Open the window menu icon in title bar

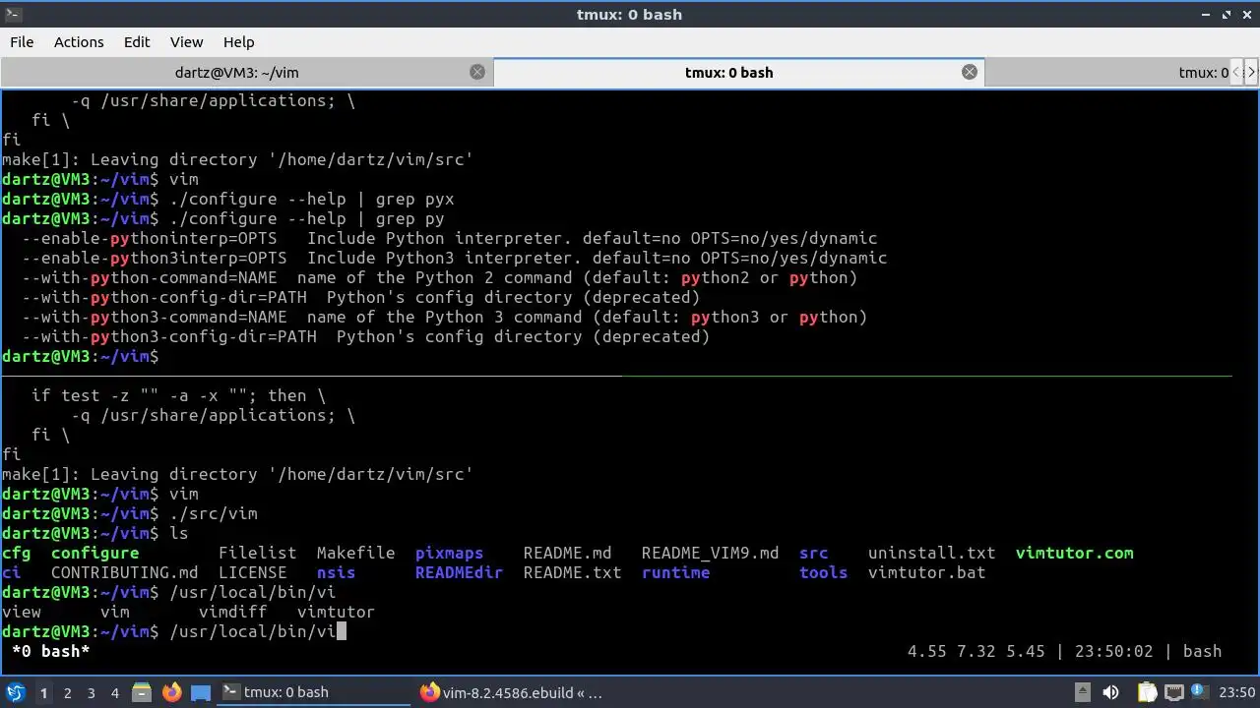[x=12, y=14]
